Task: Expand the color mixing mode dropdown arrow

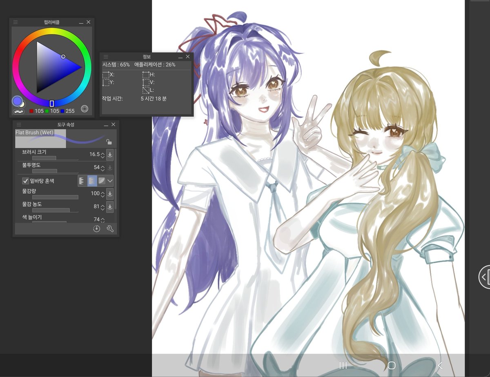Action: 110,181
